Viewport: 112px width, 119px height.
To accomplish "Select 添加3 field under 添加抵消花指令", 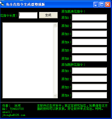I will [89, 34].
